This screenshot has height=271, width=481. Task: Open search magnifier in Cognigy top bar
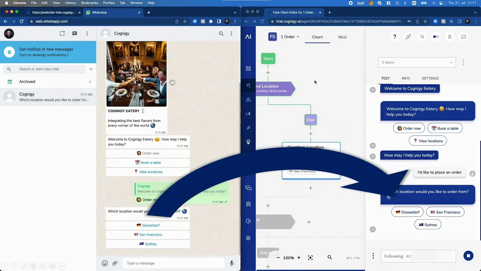point(422,37)
